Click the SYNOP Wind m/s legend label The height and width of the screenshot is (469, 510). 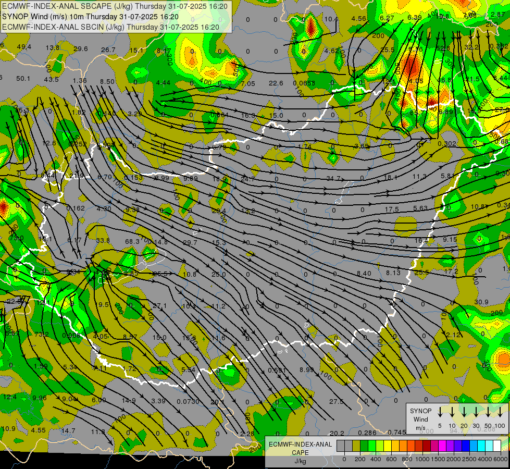coord(420,419)
